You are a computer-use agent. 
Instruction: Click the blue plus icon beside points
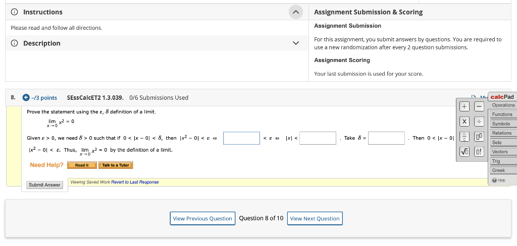point(26,98)
